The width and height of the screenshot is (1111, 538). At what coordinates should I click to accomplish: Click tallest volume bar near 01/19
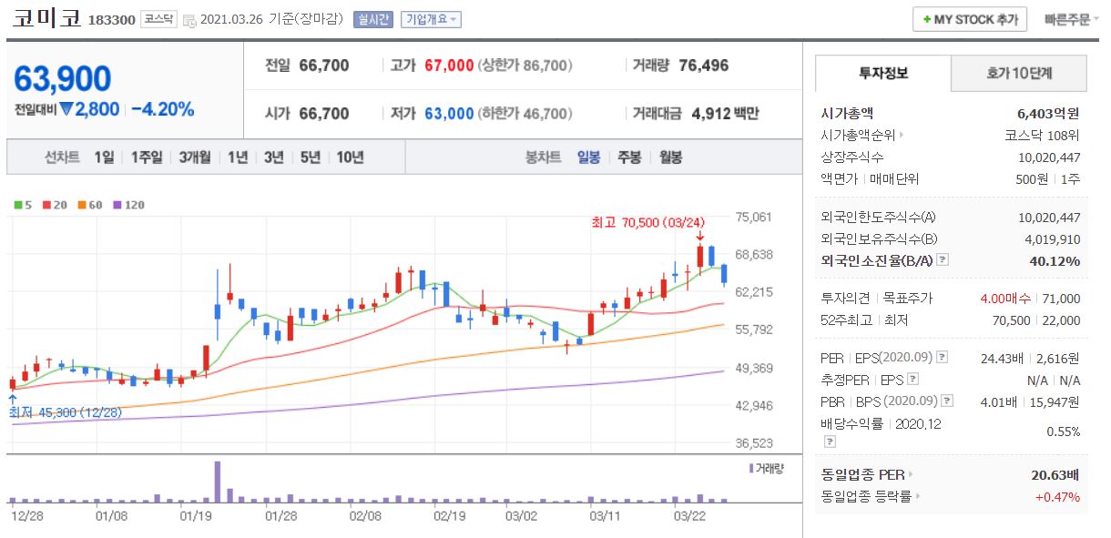pos(218,482)
